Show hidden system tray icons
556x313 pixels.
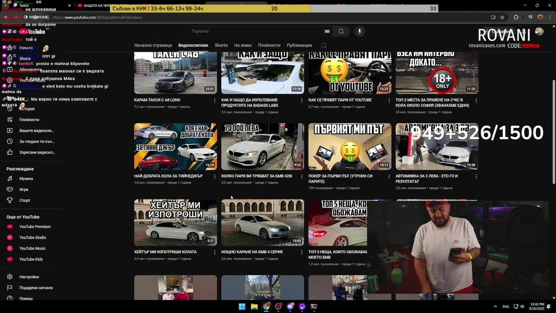tap(495, 306)
